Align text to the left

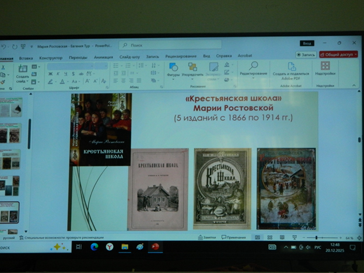point(116,80)
